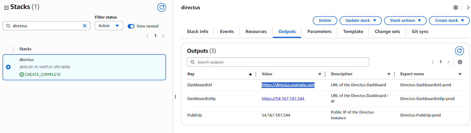Screen dimensions: 471x133
Task: Click the PublicIp key cell
Action: [x=195, y=115]
